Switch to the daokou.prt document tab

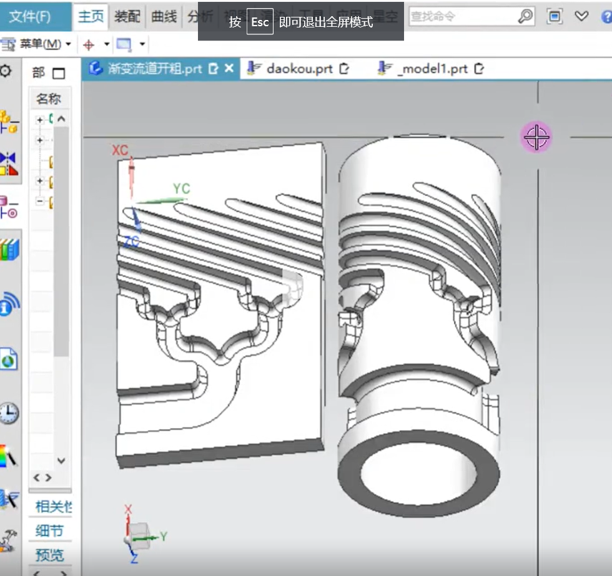coord(299,69)
